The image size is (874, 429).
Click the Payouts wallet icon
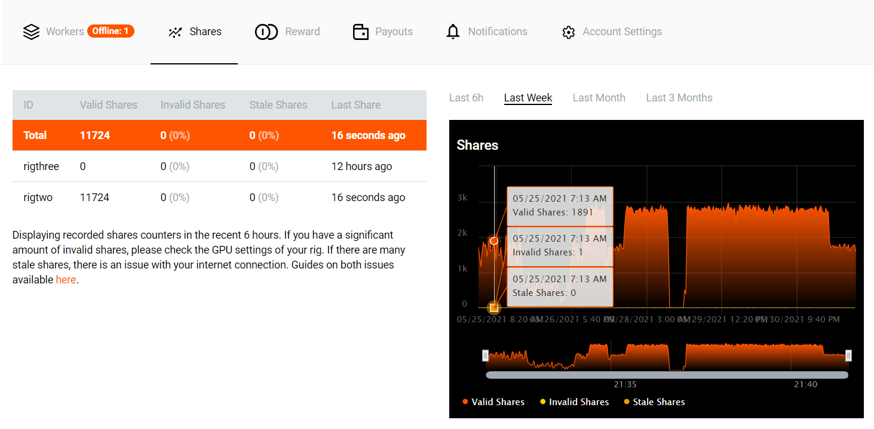(360, 32)
